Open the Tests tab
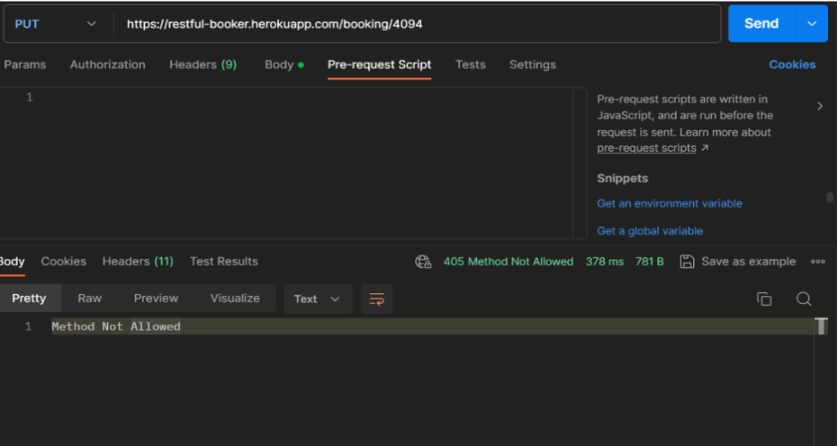837x446 pixels. [x=470, y=65]
